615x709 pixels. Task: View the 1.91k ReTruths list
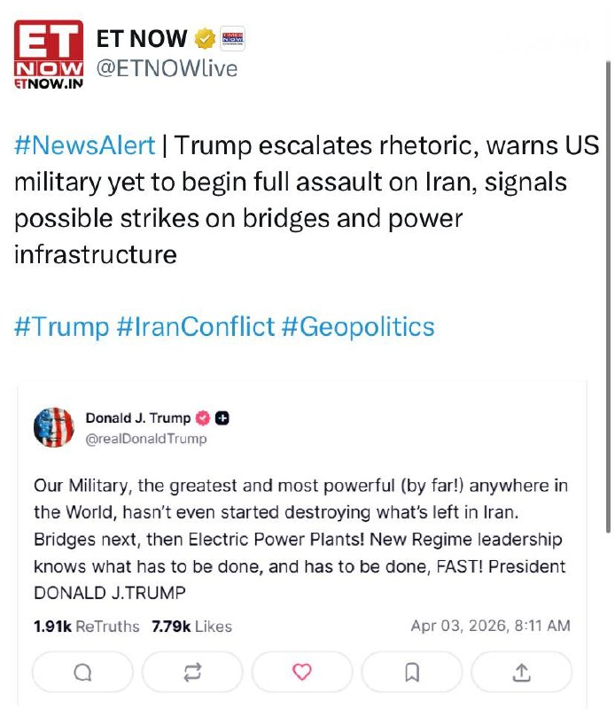pos(86,627)
